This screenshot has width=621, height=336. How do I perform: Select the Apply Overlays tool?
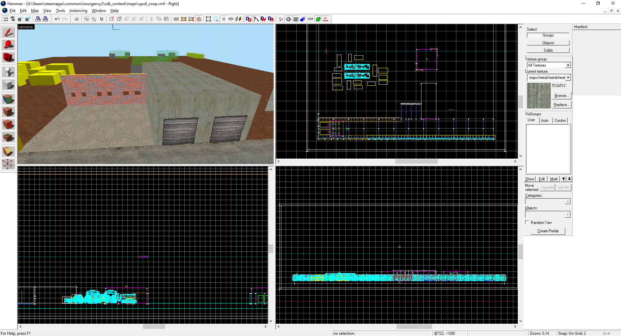8,137
